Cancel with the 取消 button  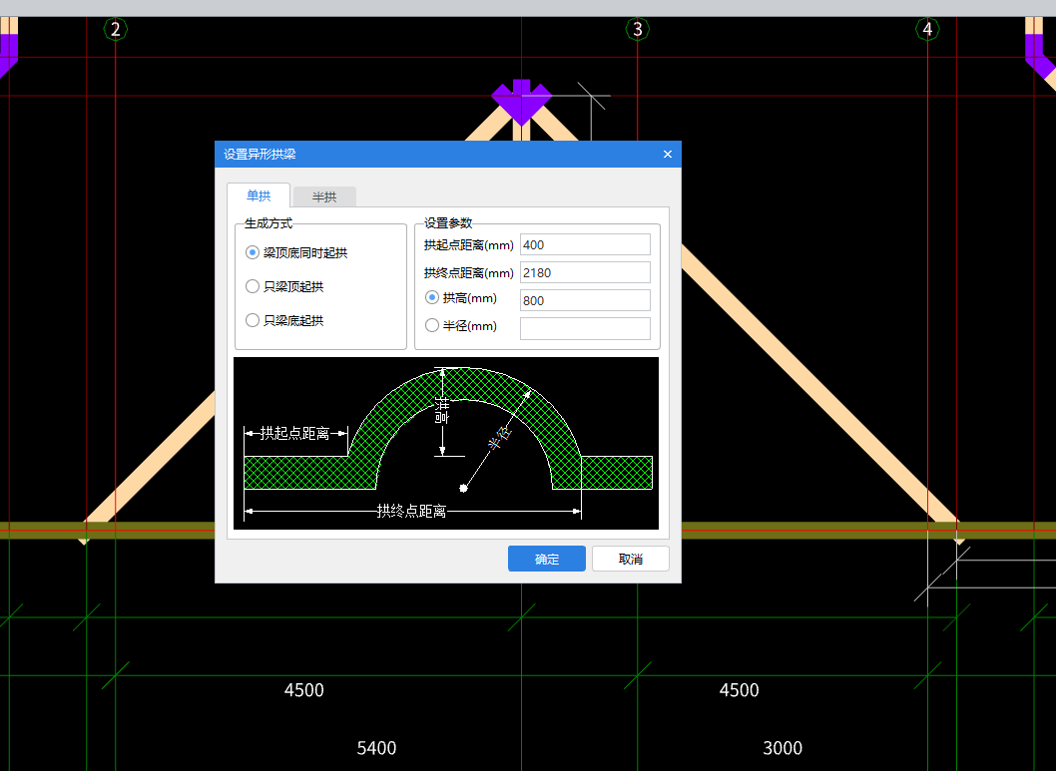(631, 559)
